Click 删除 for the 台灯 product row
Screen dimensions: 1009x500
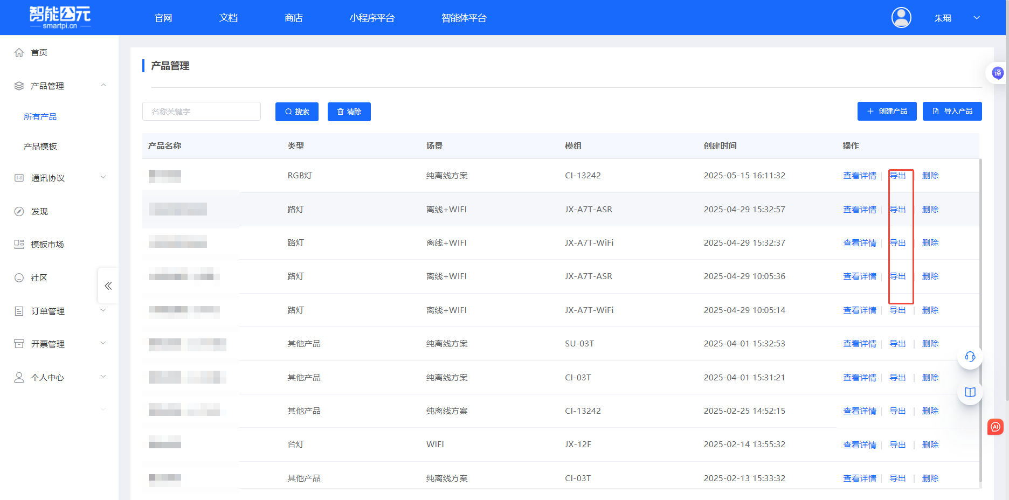coord(930,445)
